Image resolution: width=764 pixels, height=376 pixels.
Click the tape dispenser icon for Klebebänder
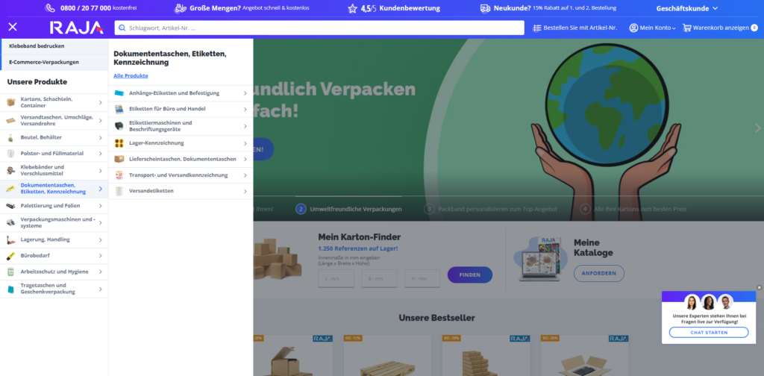click(10, 170)
